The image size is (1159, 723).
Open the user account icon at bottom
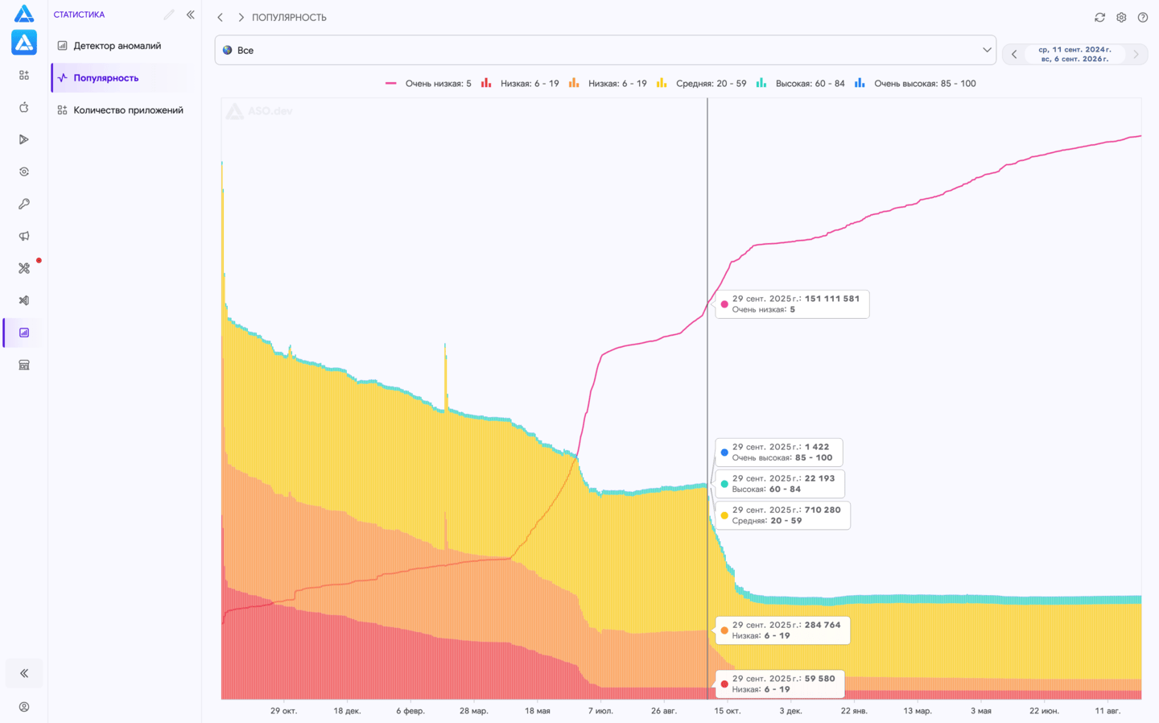tap(24, 707)
